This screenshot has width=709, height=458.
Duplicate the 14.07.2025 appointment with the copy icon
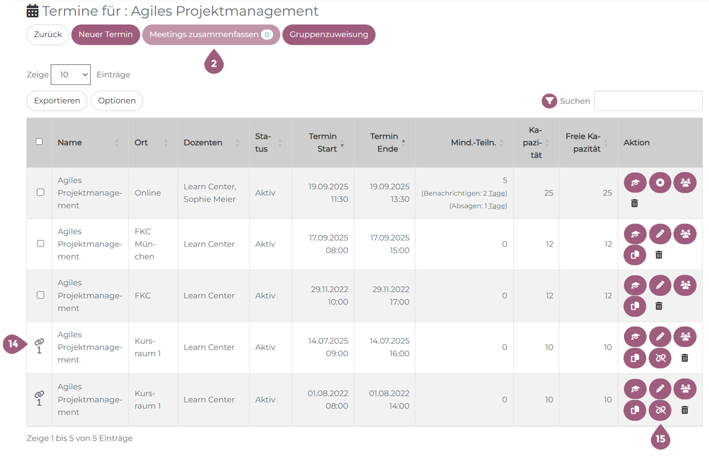tap(635, 358)
